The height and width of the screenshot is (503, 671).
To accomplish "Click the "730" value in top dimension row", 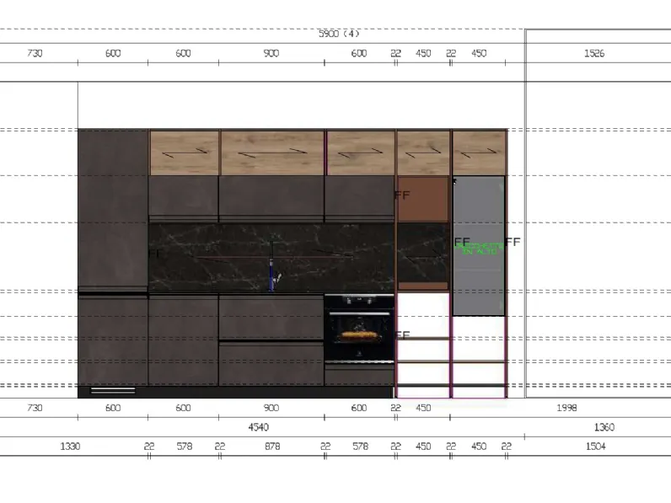I will click(x=35, y=53).
